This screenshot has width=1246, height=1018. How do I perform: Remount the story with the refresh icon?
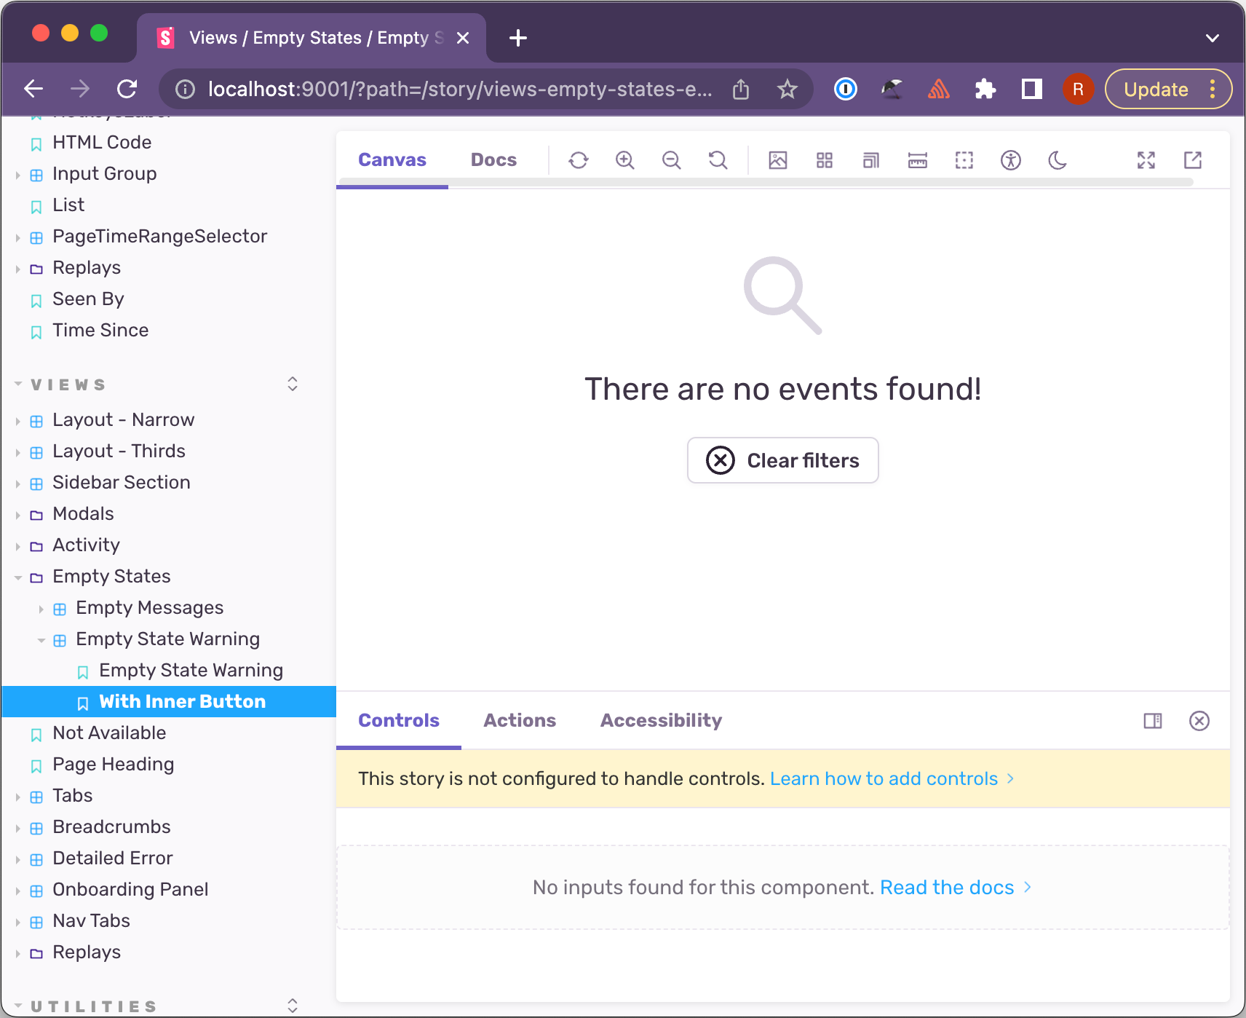pyautogui.click(x=579, y=160)
